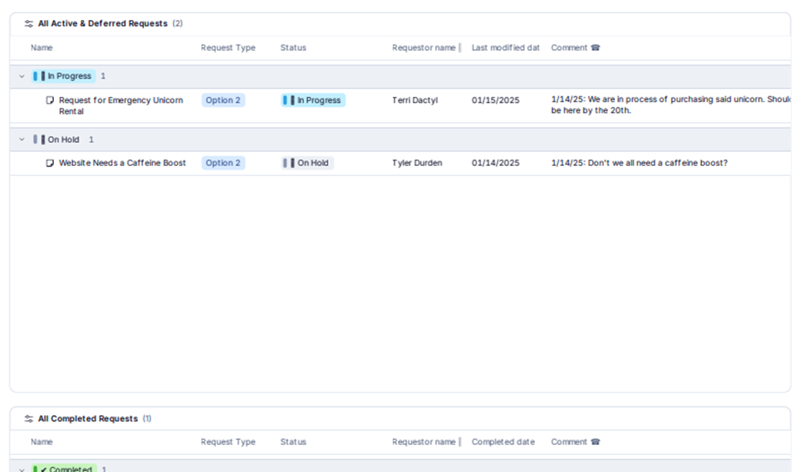Click Name header in All Completed Requests
Screen dimensions: 799x472
pos(42,442)
